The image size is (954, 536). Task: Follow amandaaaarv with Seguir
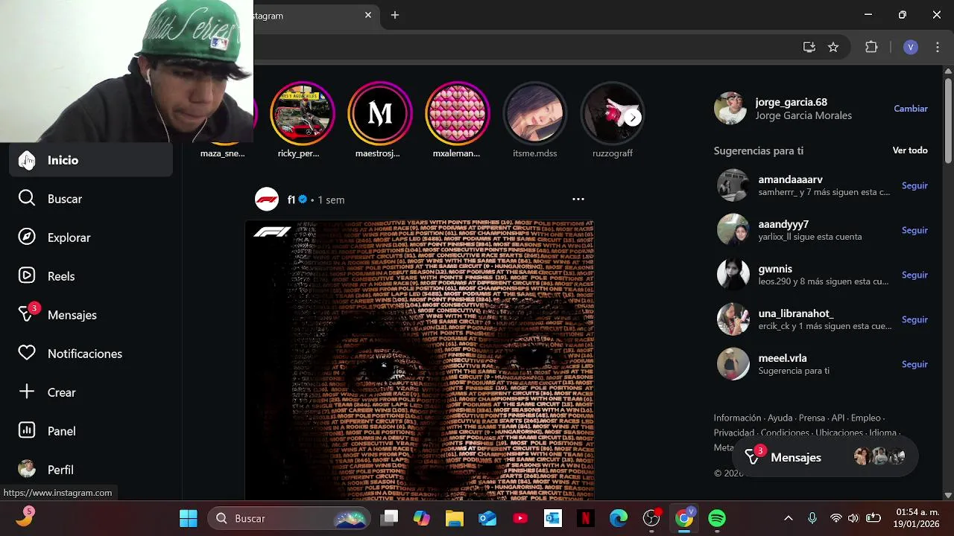(x=914, y=185)
